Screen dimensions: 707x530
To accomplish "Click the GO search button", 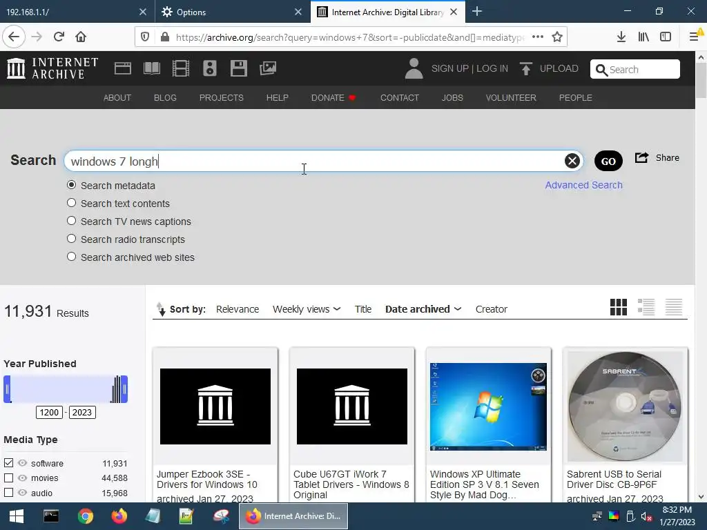I will 608,161.
